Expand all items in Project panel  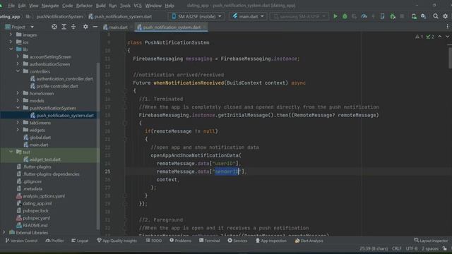64,27
